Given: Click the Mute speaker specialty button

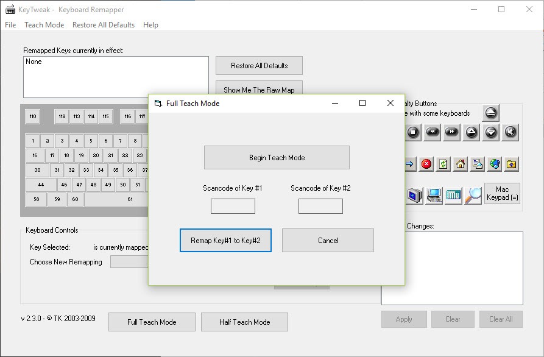Looking at the screenshot, I should click(510, 132).
